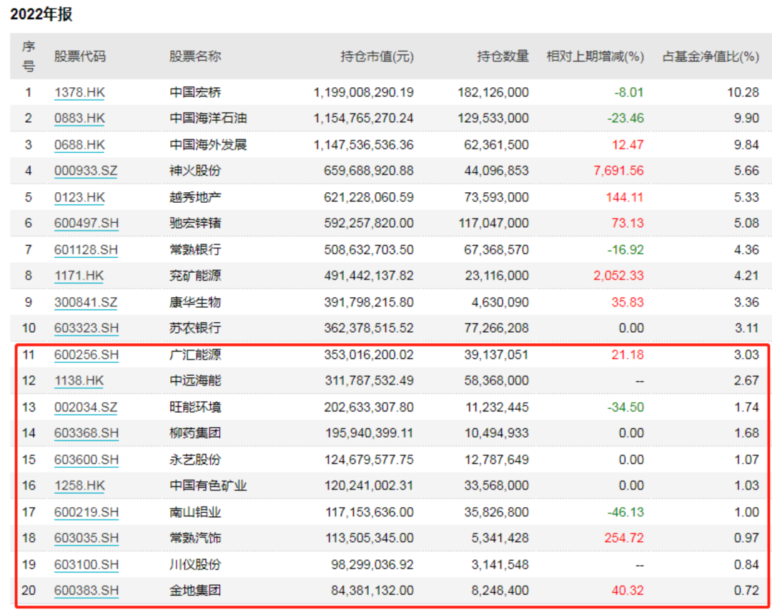Open stock code 600256.SH
The width and height of the screenshot is (772, 615).
(86, 355)
